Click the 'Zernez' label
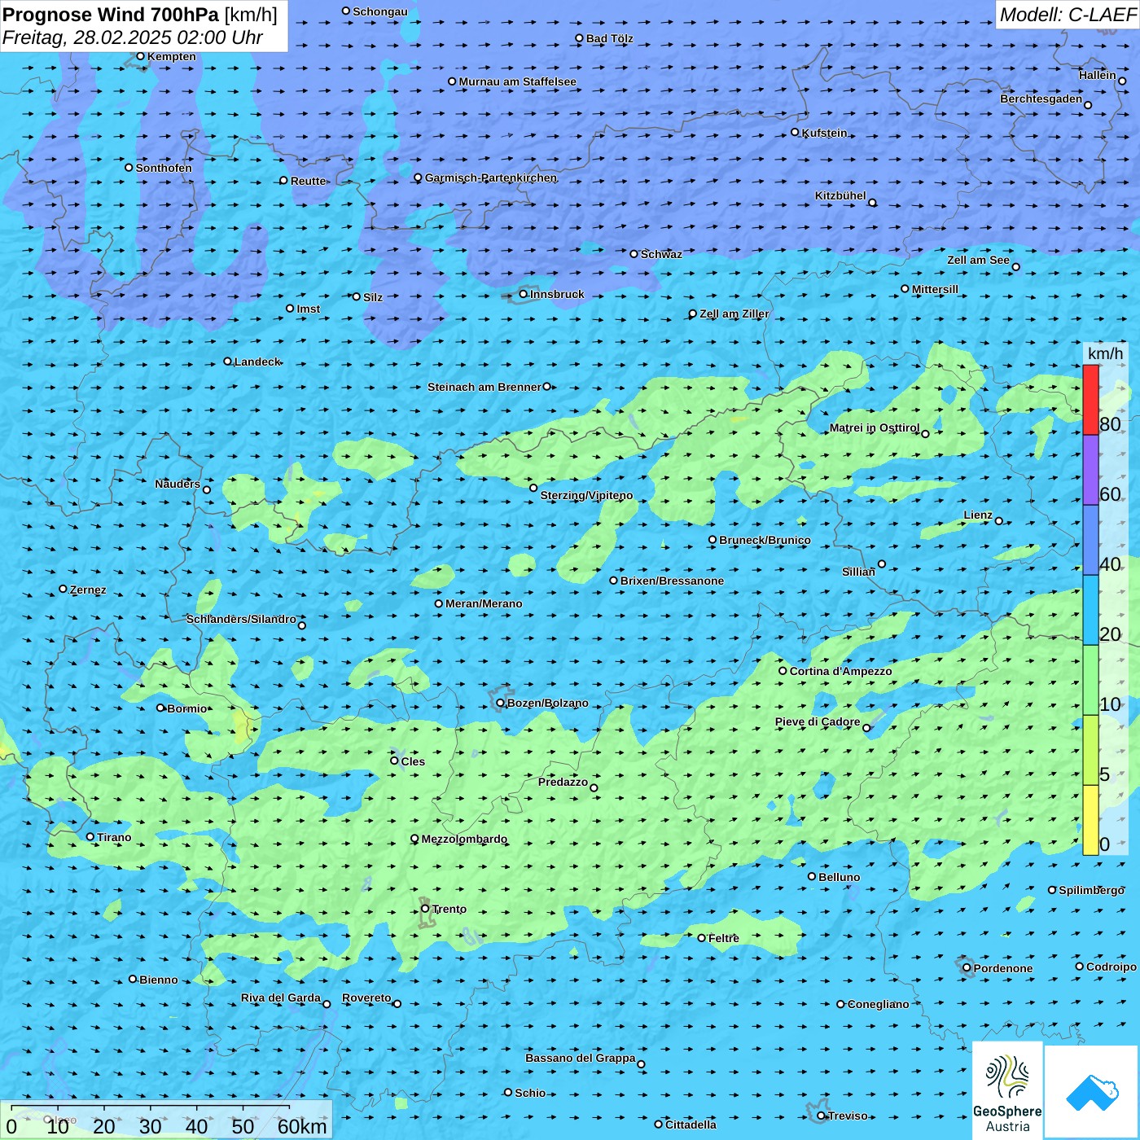 [x=88, y=590]
